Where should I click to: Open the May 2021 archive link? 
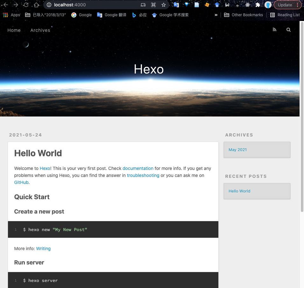pos(237,150)
